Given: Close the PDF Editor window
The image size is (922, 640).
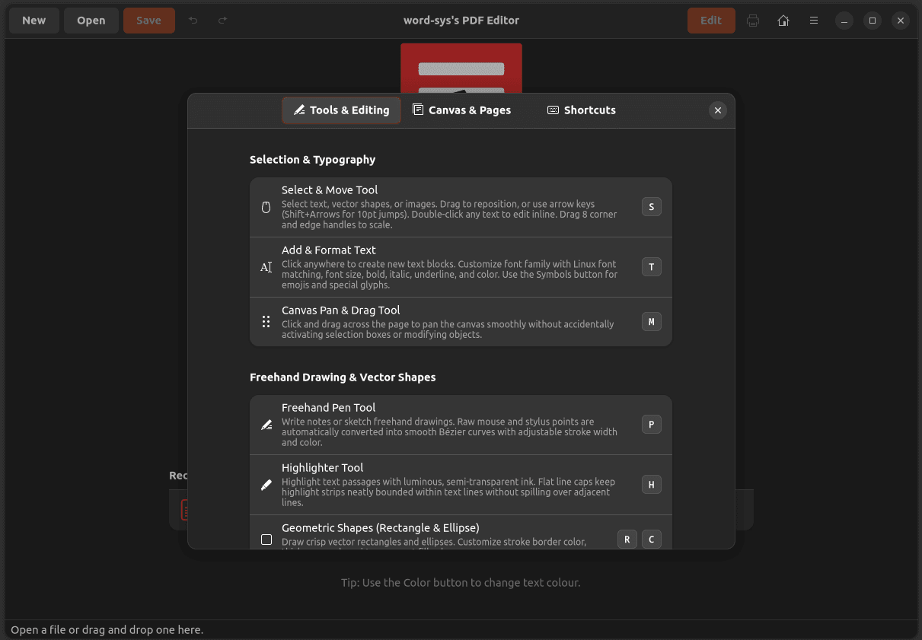Looking at the screenshot, I should [901, 21].
